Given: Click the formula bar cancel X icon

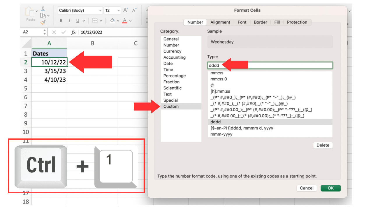Looking at the screenshot, I should (54, 32).
